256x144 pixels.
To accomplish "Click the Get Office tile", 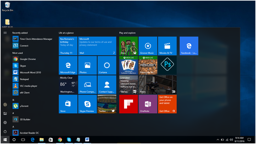I will tap(167, 104).
